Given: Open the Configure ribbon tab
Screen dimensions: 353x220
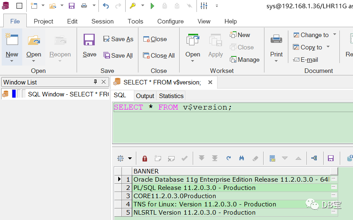Looking at the screenshot, I should [171, 21].
